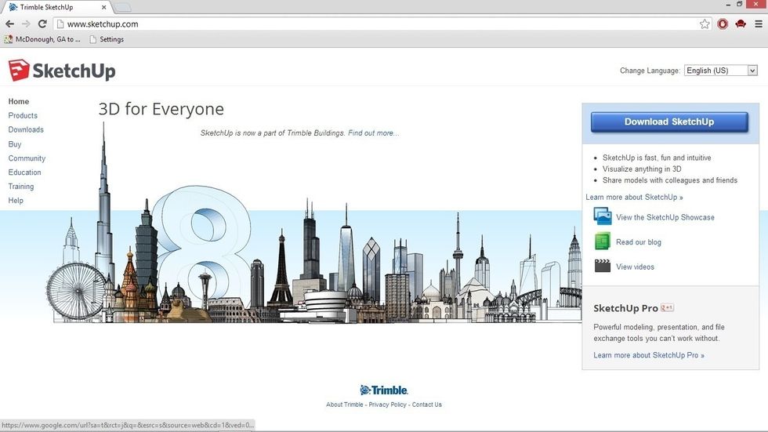768x432 pixels.
Task: Open Downloads in side menu
Action: coord(26,130)
